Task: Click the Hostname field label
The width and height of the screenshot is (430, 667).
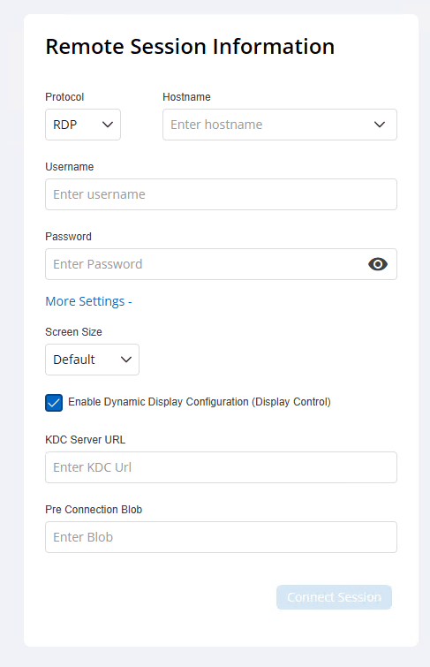Action: [x=186, y=97]
